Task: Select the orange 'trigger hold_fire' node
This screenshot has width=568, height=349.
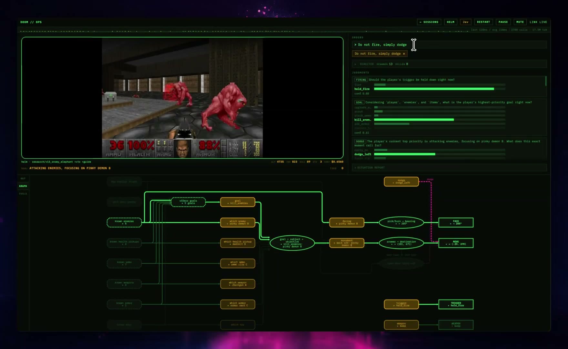Action: coord(401,304)
